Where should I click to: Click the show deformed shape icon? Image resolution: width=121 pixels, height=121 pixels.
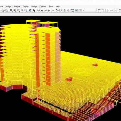pos(103,10)
